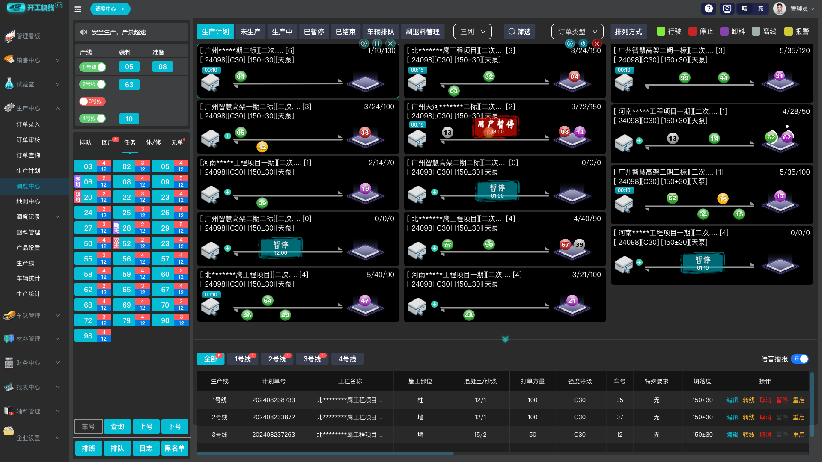Click the double chevron collapse arrow
This screenshot has height=462, width=822.
pyautogui.click(x=505, y=339)
